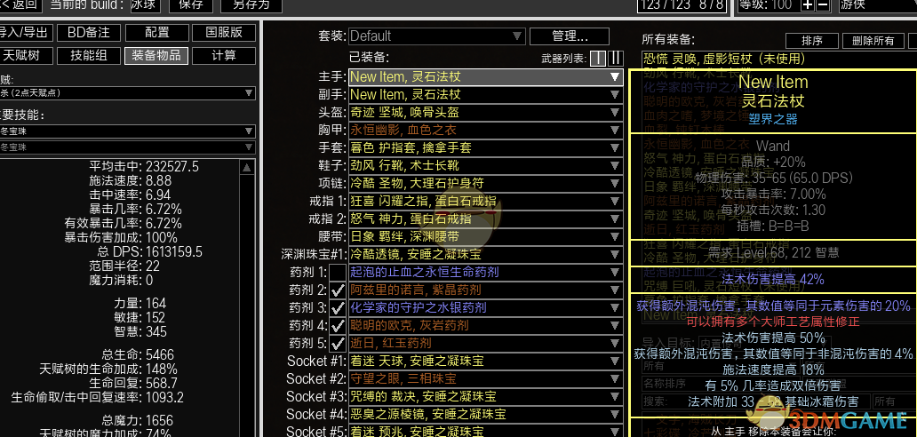
Task: Open the Socket #5 jewel dropdown
Action: coord(486,432)
